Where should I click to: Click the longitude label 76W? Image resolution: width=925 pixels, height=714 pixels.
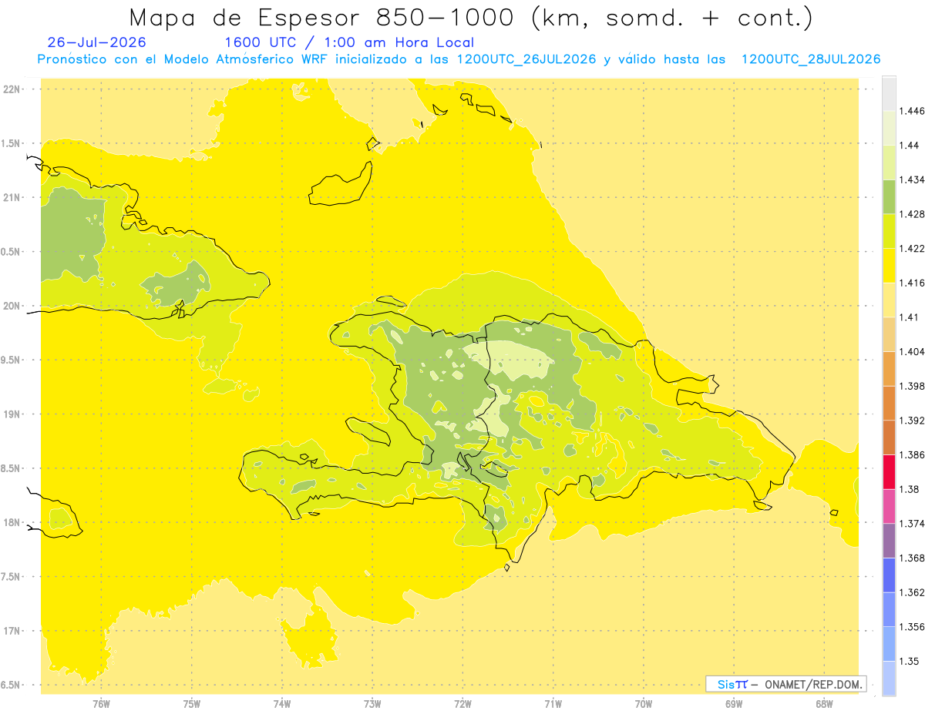[x=101, y=704]
